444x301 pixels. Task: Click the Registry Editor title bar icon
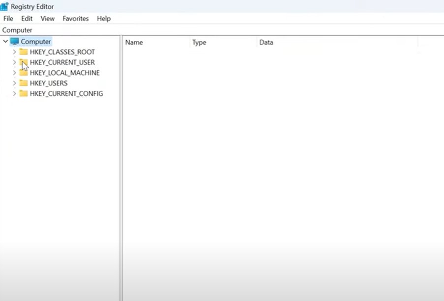pos(5,6)
